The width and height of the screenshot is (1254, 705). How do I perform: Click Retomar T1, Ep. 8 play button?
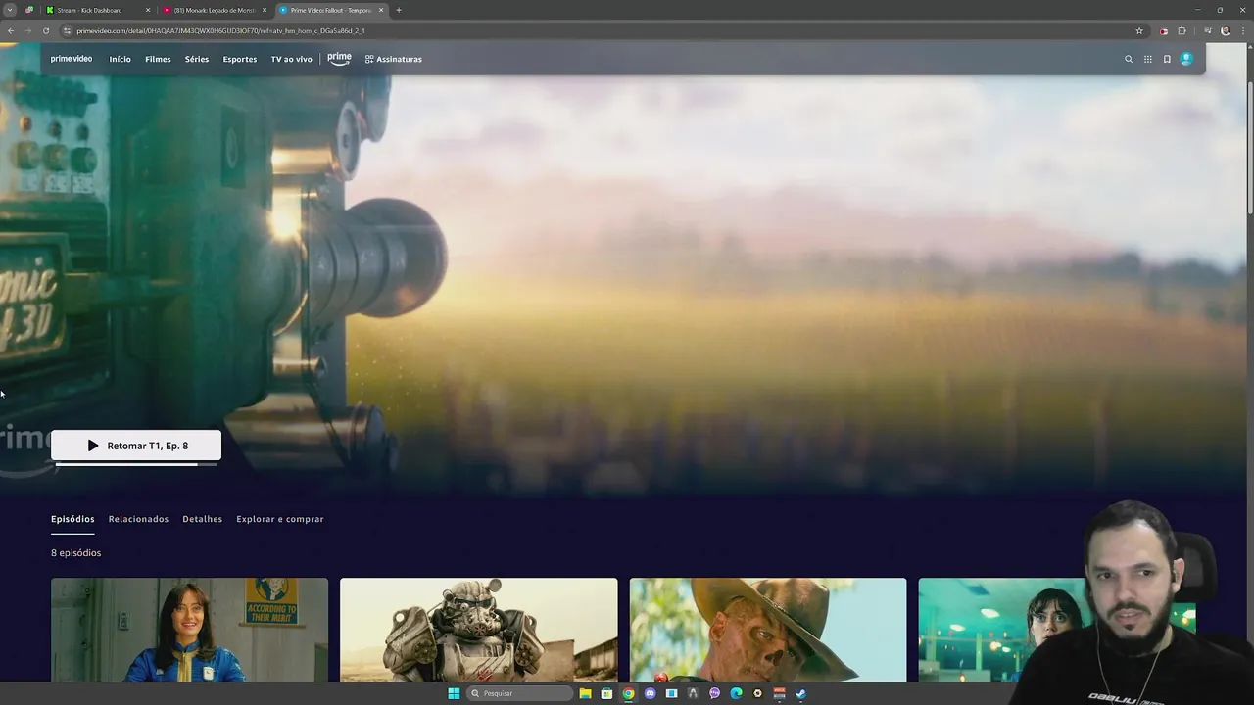click(136, 446)
